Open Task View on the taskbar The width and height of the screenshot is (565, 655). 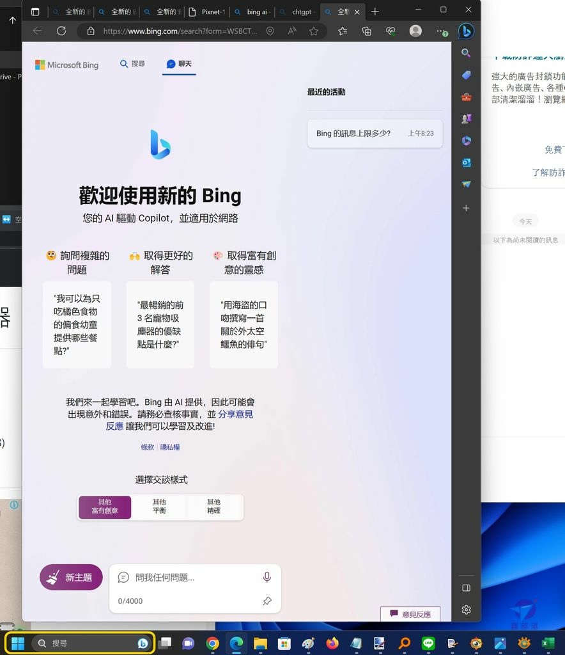(165, 643)
